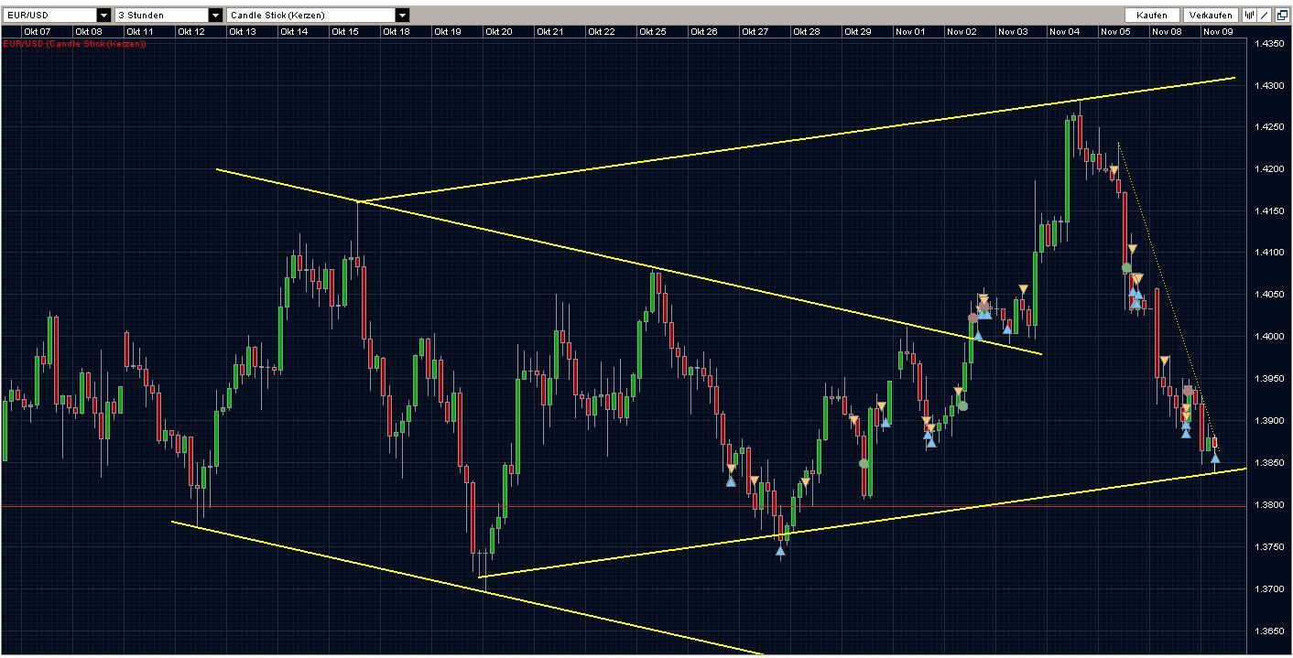Open the EUR/USD currency pair dropdown
This screenshot has width=1293, height=658.
click(x=103, y=14)
